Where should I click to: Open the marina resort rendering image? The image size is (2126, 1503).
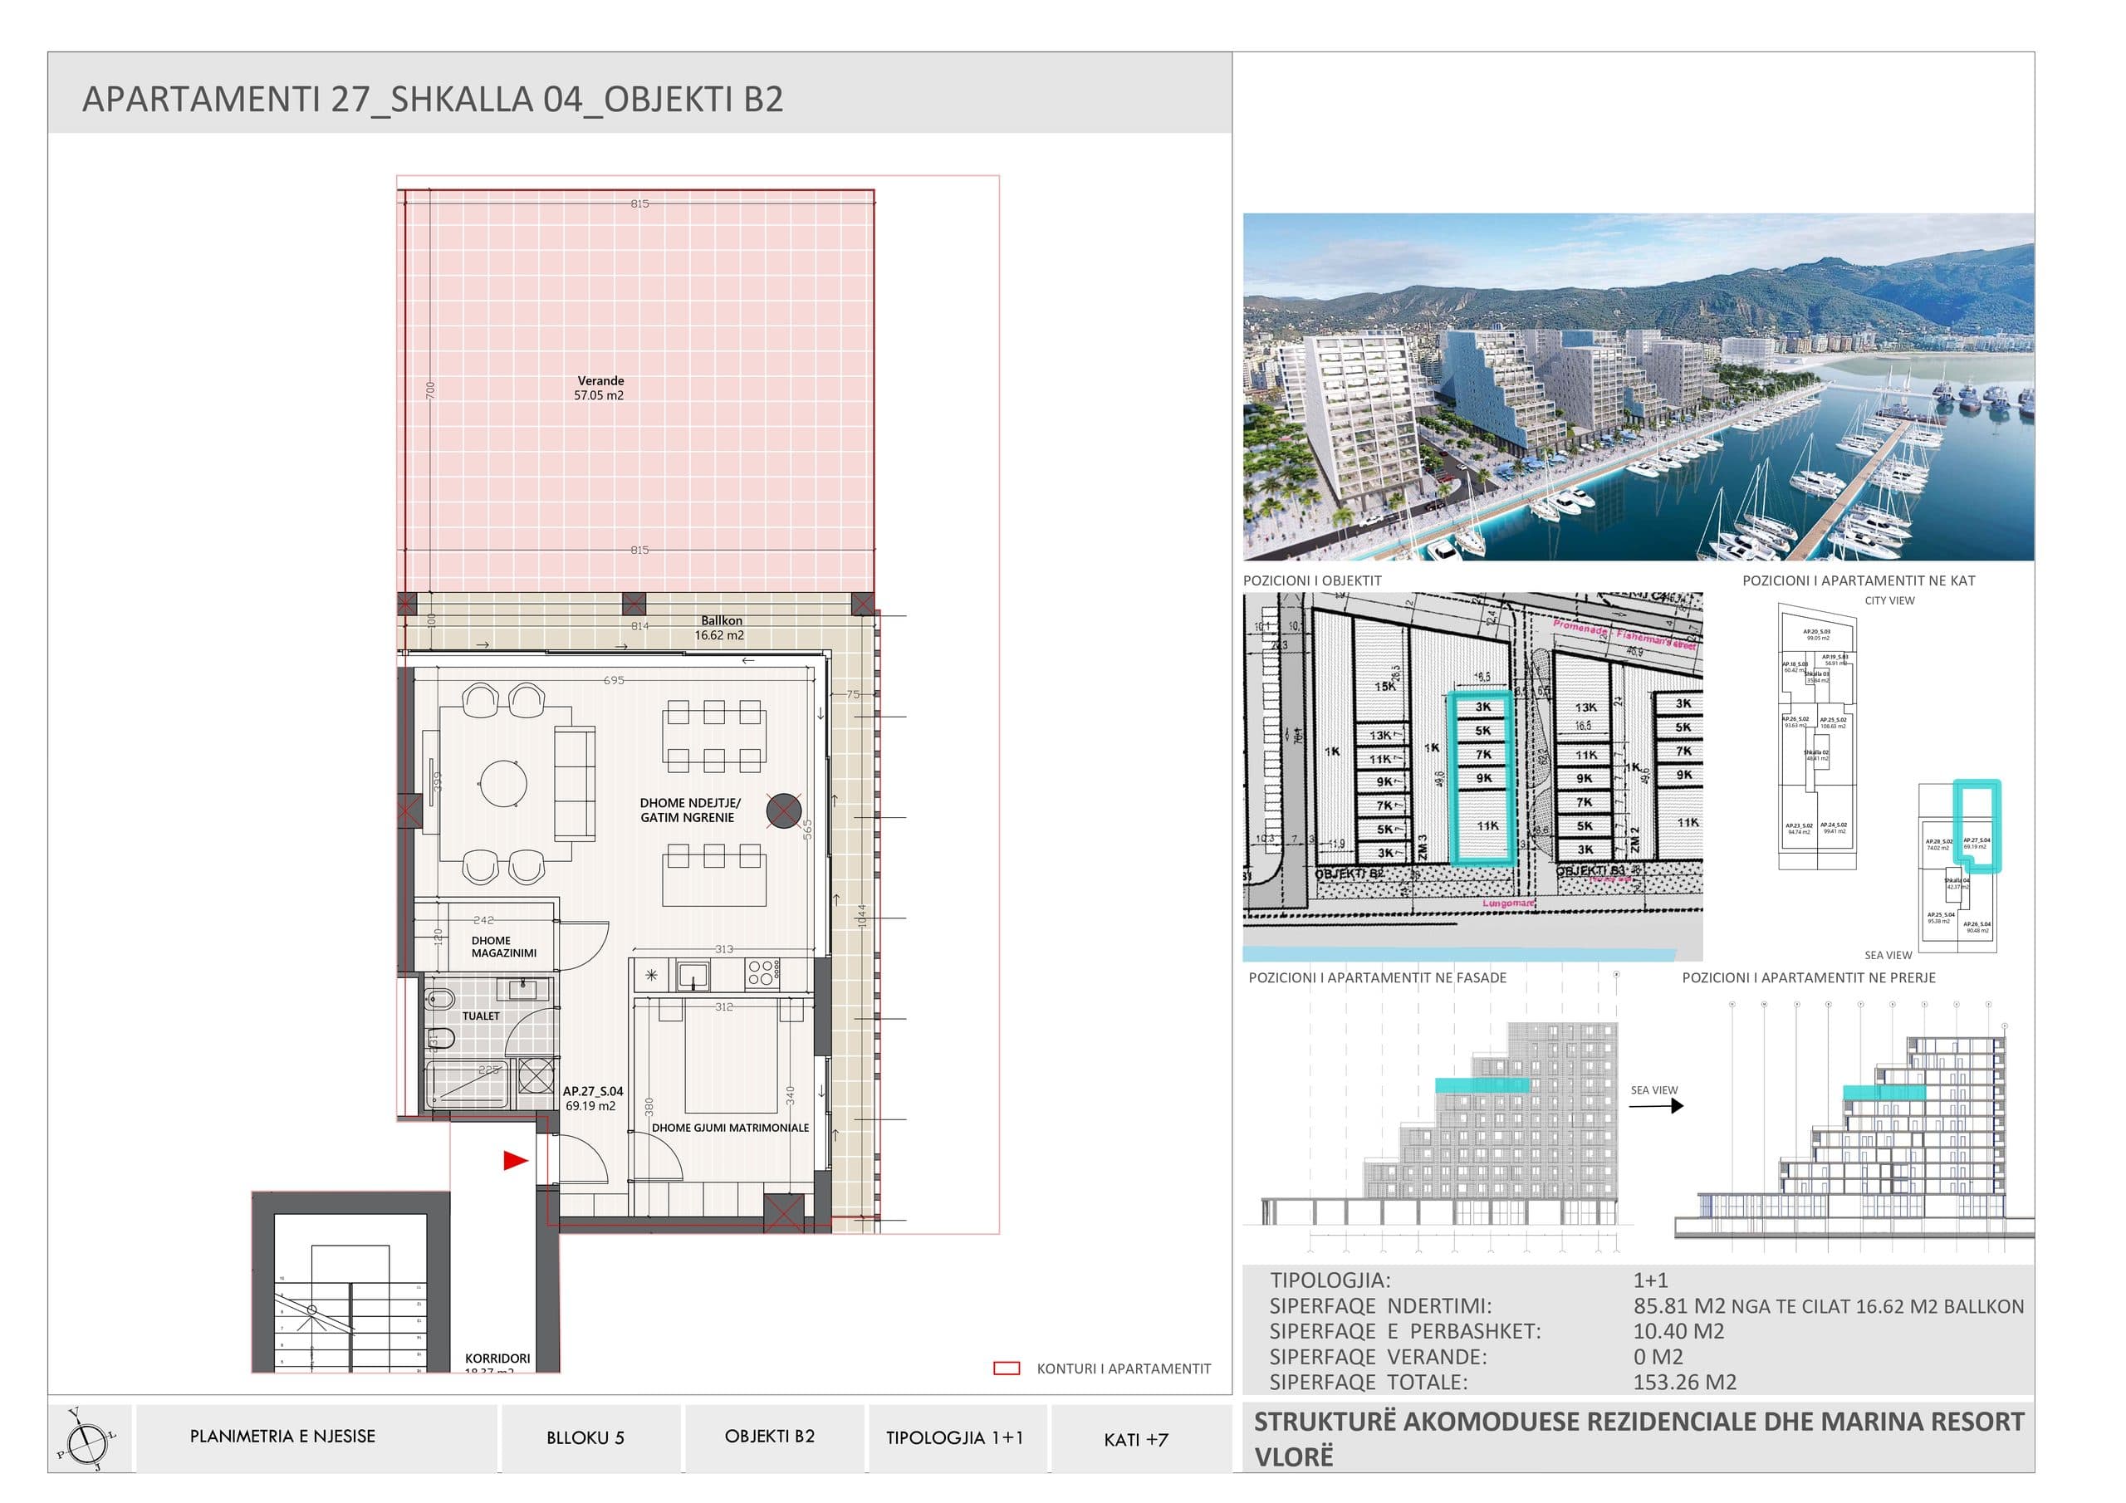pos(1638,387)
